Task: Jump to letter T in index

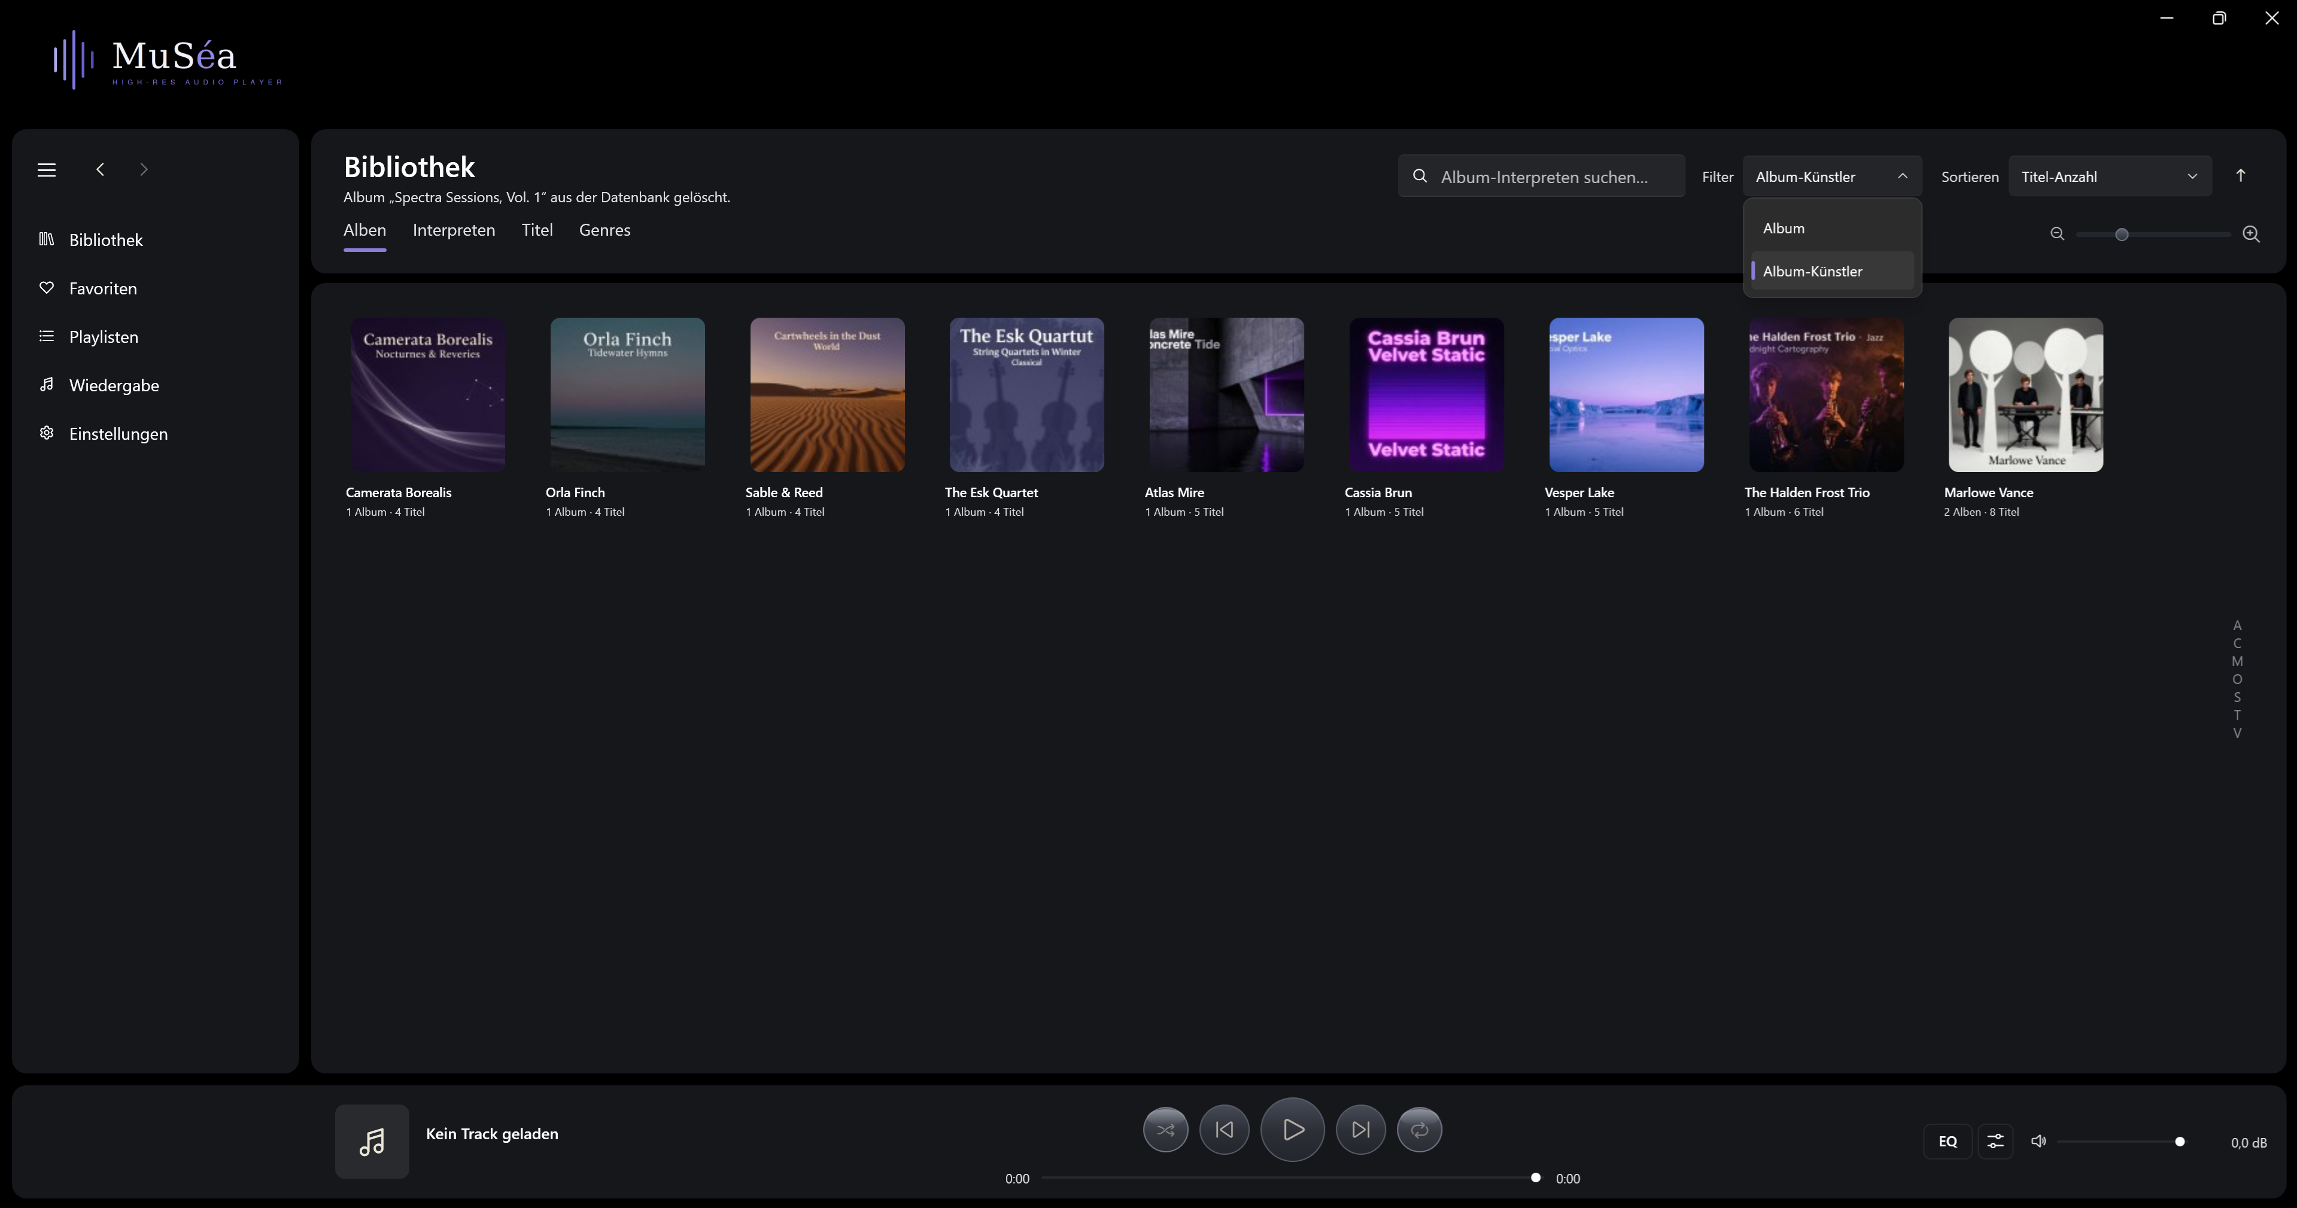Action: [2237, 715]
